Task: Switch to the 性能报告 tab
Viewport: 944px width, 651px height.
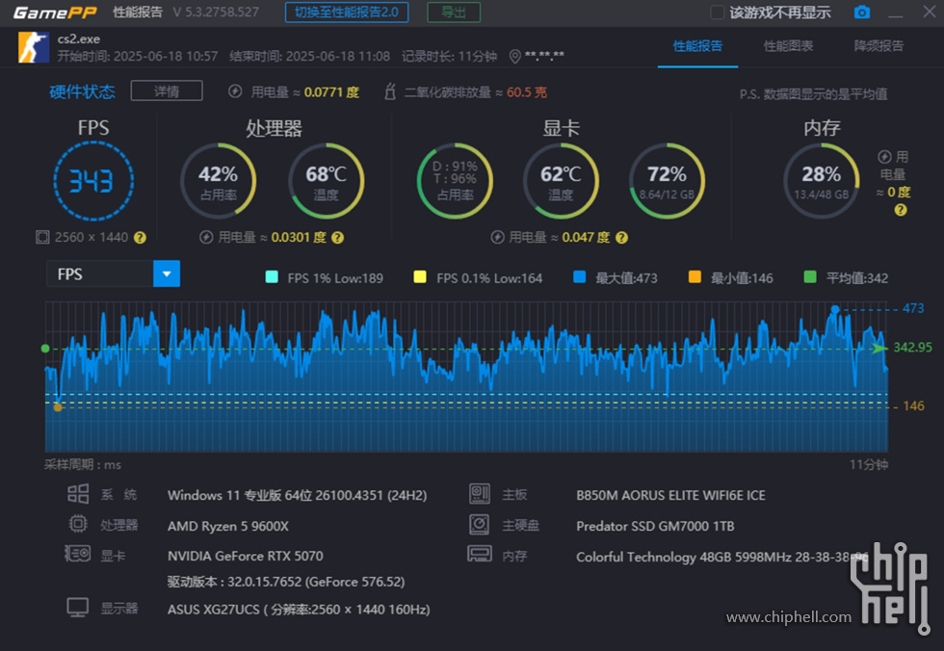Action: (697, 45)
